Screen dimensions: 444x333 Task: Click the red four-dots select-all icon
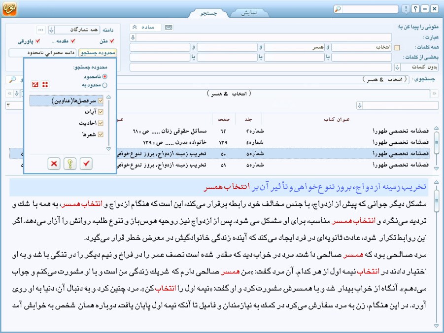click(x=45, y=84)
